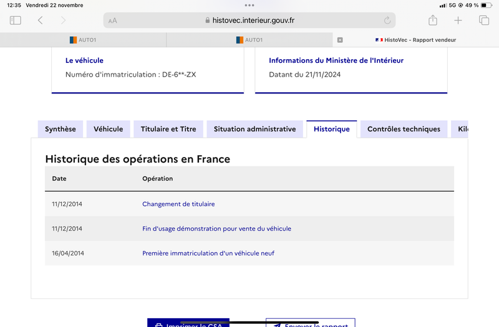This screenshot has height=327, width=499.
Task: Open the Titulaire et Titre tab
Action: click(168, 129)
